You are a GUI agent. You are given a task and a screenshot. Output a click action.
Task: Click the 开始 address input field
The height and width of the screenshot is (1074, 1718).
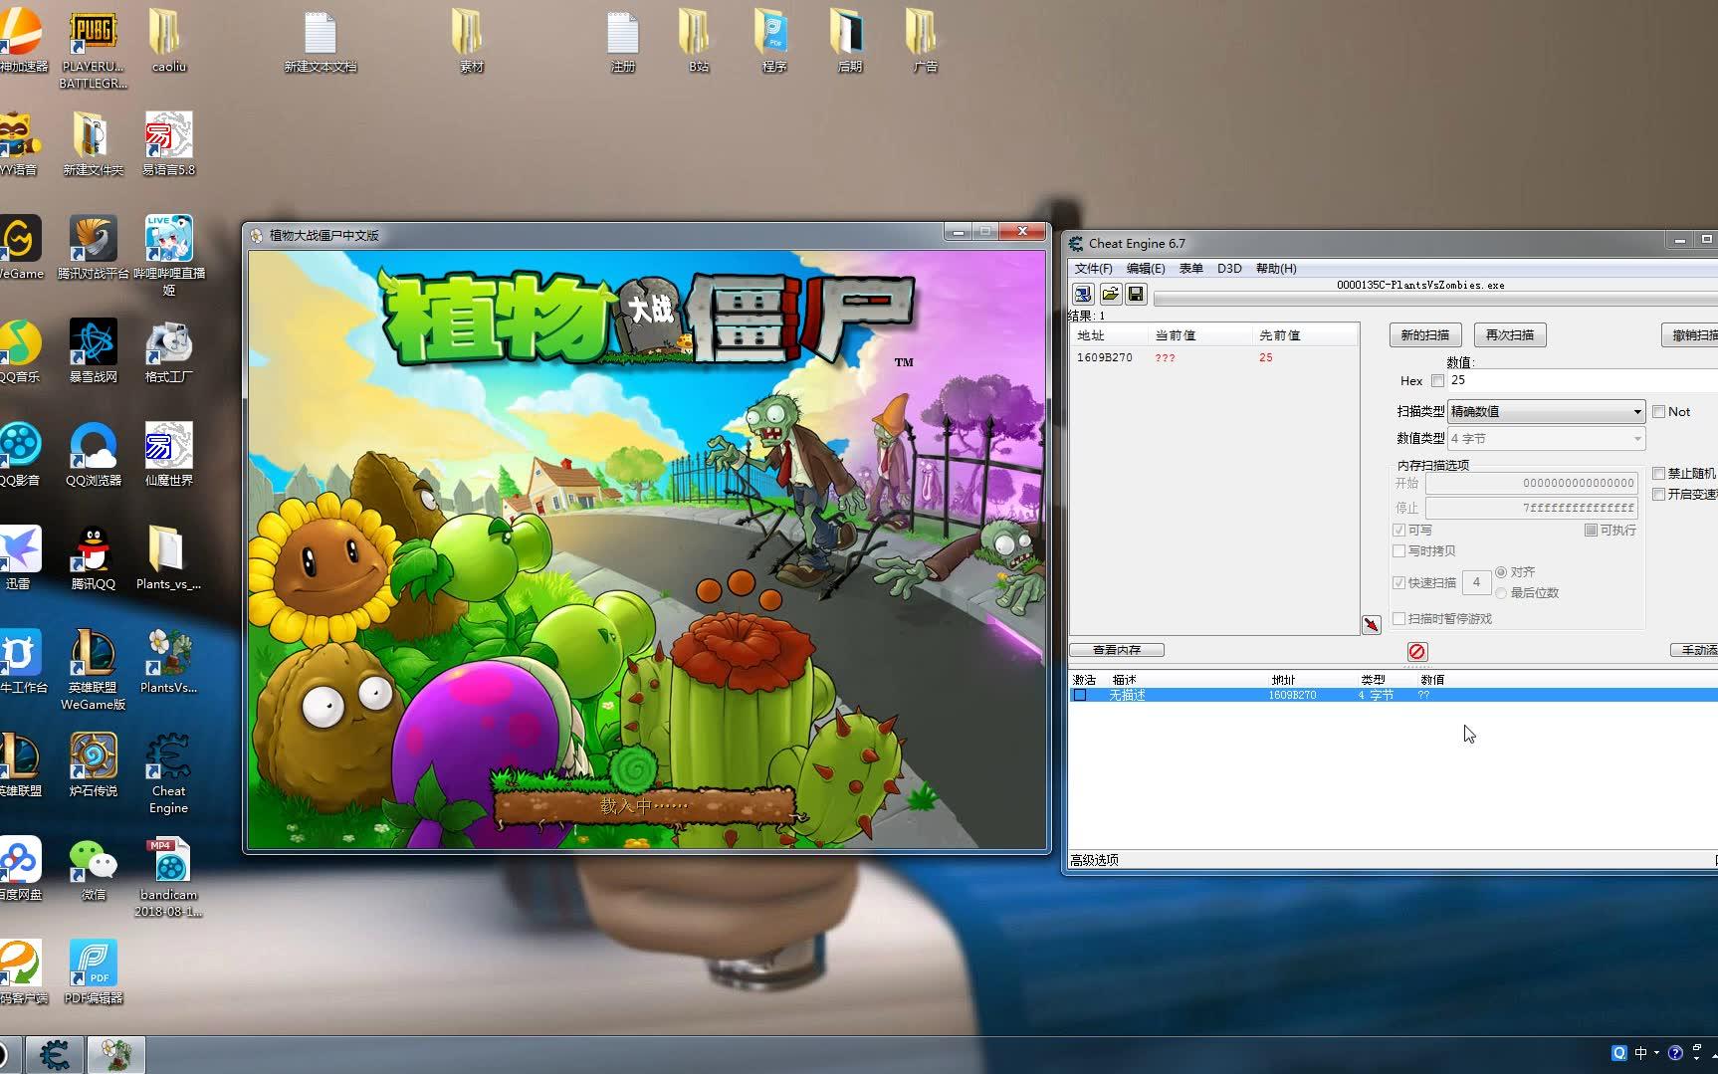tap(1531, 483)
